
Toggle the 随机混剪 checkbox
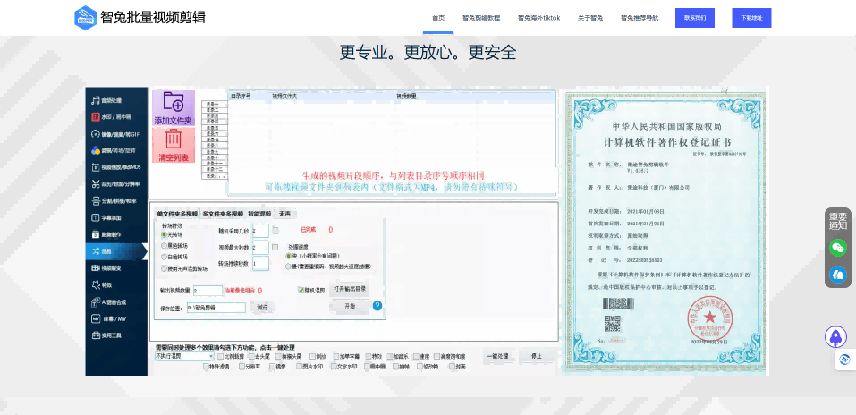[301, 290]
